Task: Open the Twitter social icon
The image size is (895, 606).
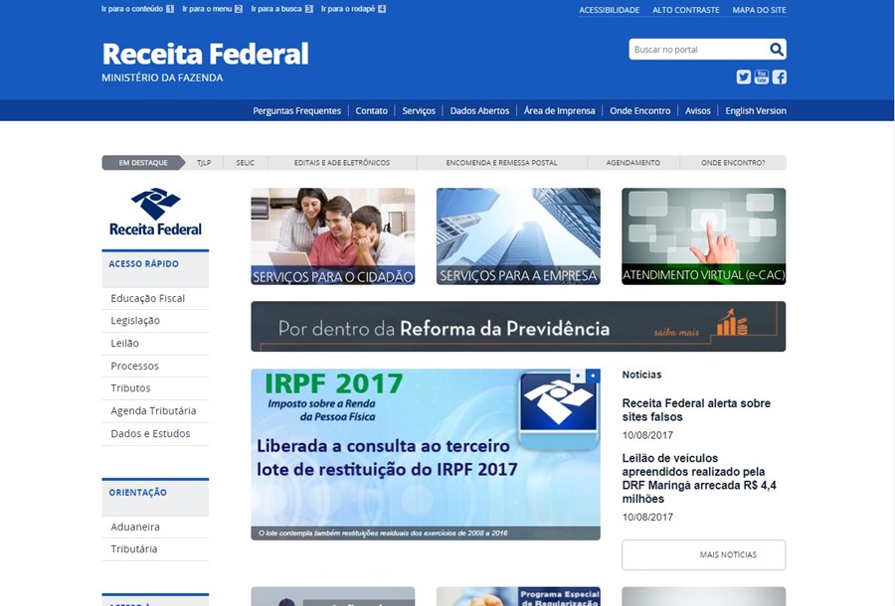Action: [744, 76]
